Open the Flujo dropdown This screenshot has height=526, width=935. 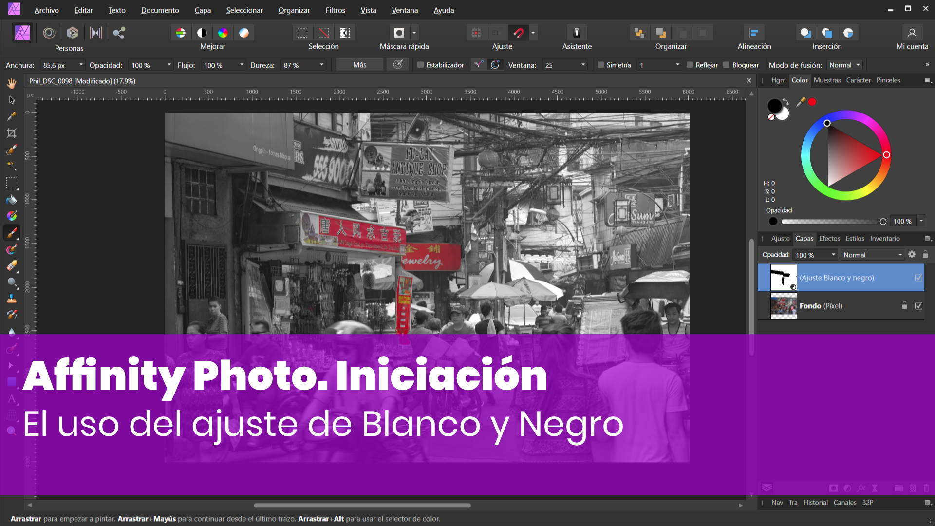(x=242, y=65)
